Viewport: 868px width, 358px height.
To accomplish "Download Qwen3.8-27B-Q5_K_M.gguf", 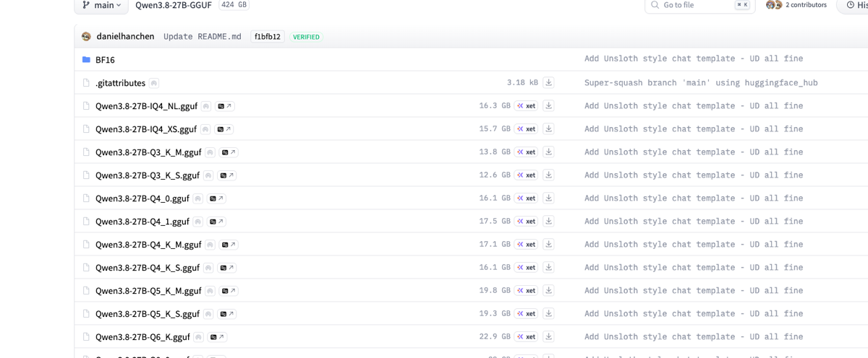I will tap(548, 291).
